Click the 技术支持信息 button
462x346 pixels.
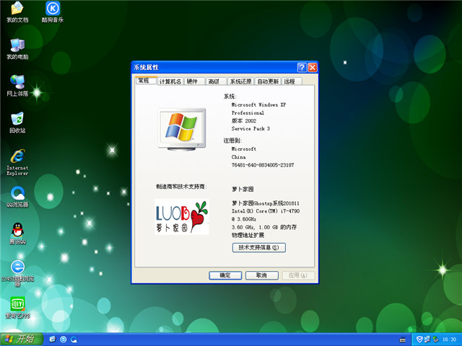tap(259, 247)
